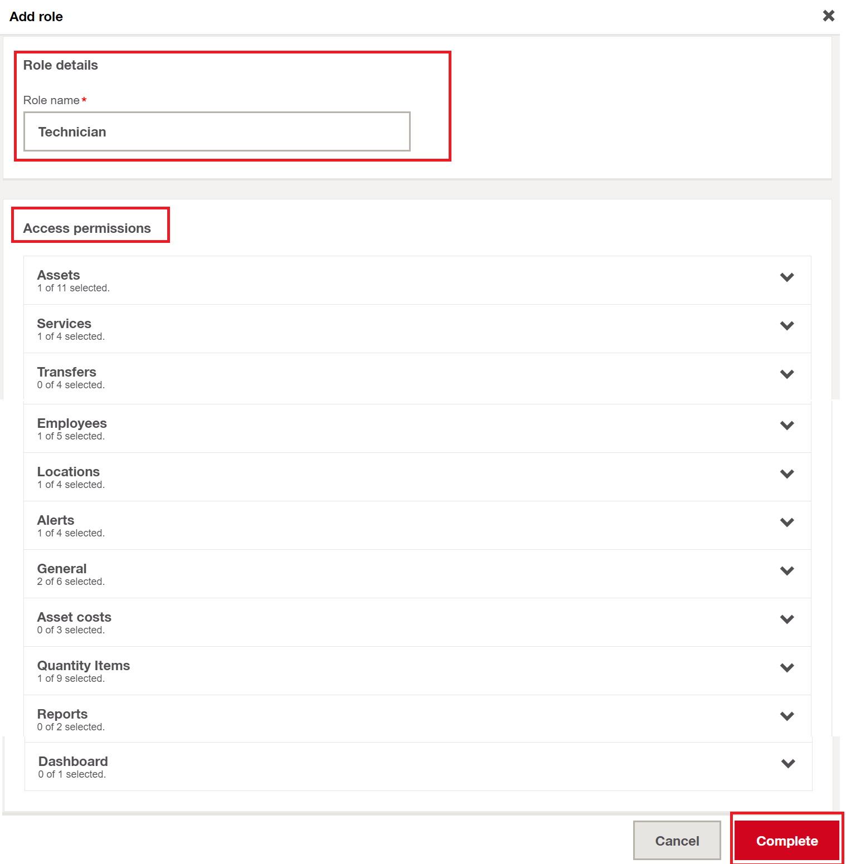Click the Quantity Items chevron arrow
The width and height of the screenshot is (846, 864).
point(786,668)
